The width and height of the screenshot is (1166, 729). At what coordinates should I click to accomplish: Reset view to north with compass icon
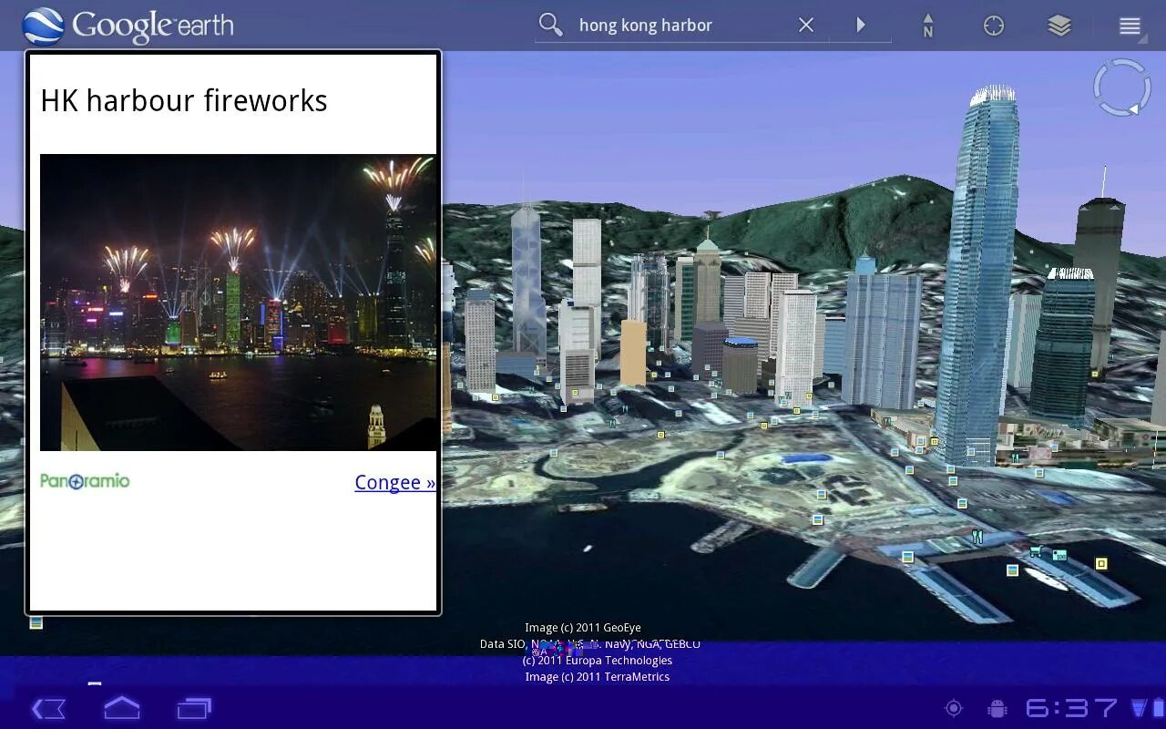click(927, 26)
